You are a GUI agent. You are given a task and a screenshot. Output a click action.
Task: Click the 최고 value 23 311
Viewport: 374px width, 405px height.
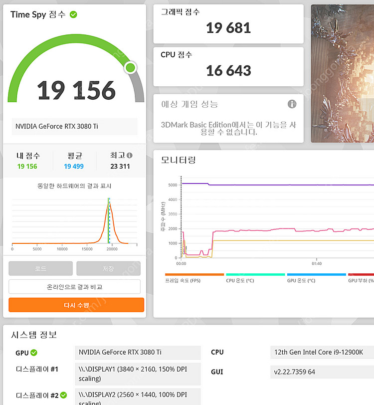pos(120,167)
